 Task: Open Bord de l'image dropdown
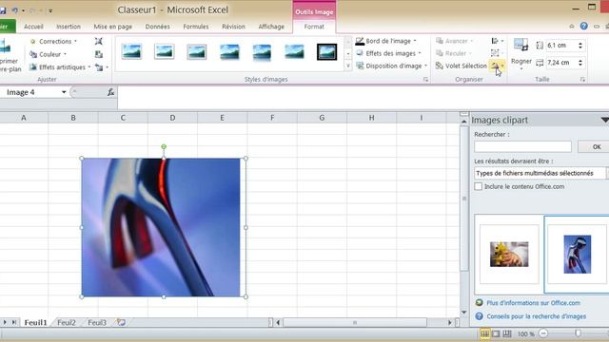click(415, 41)
